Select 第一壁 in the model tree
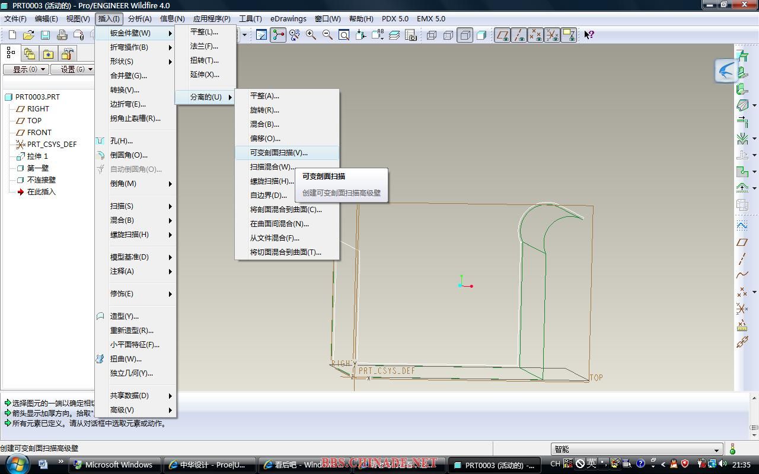The height and width of the screenshot is (474, 759). point(37,168)
